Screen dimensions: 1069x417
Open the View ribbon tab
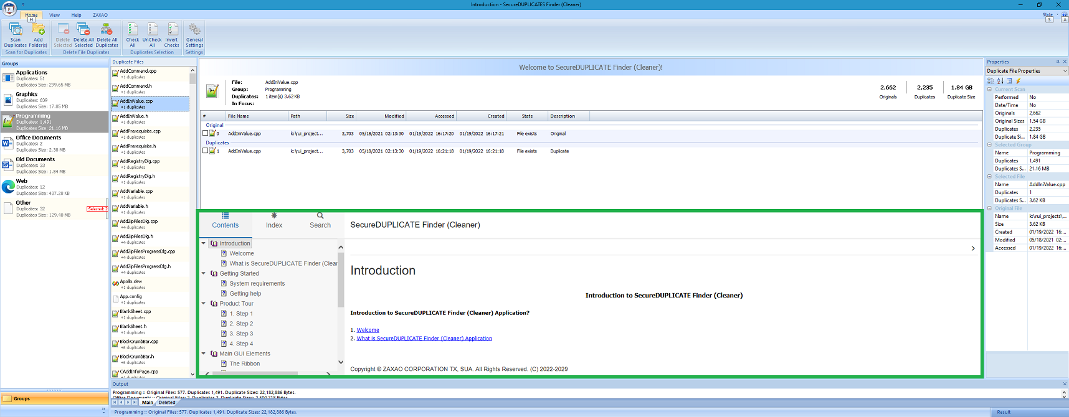coord(55,15)
